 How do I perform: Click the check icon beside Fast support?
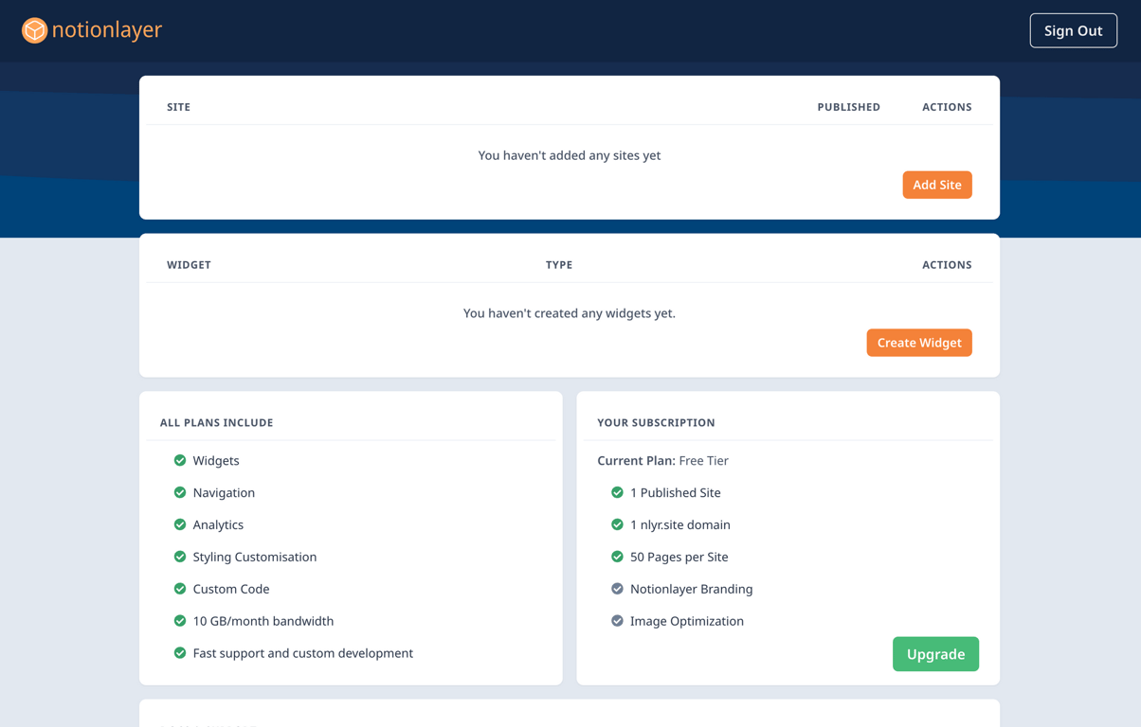coord(180,653)
